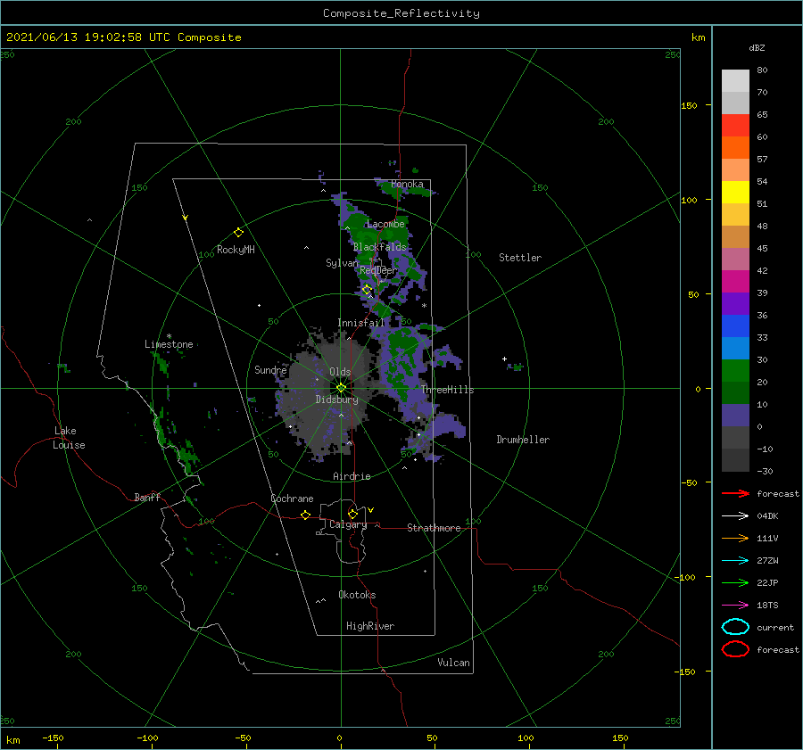Click the yellow radar-site diamond at map center
This screenshot has width=803, height=750.
coord(341,388)
